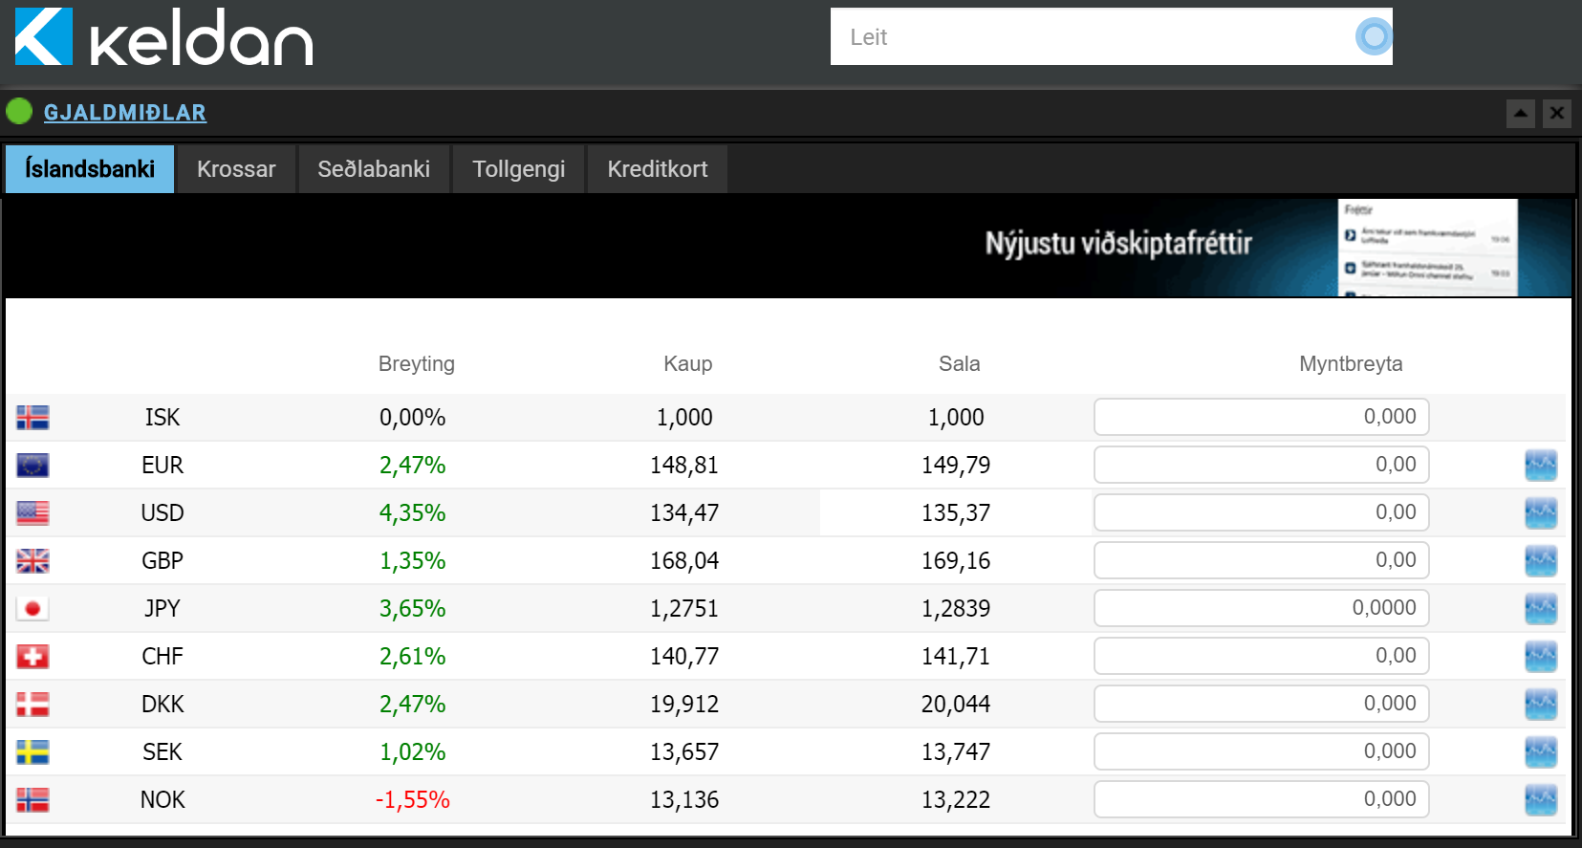The image size is (1582, 848).
Task: Open the GJALDMIÐLAR heading link
Action: [125, 113]
